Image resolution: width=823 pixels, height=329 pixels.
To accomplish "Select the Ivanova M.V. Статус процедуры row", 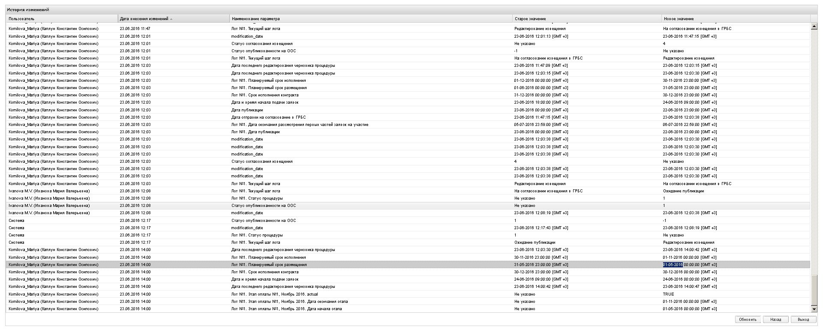I will (x=408, y=198).
